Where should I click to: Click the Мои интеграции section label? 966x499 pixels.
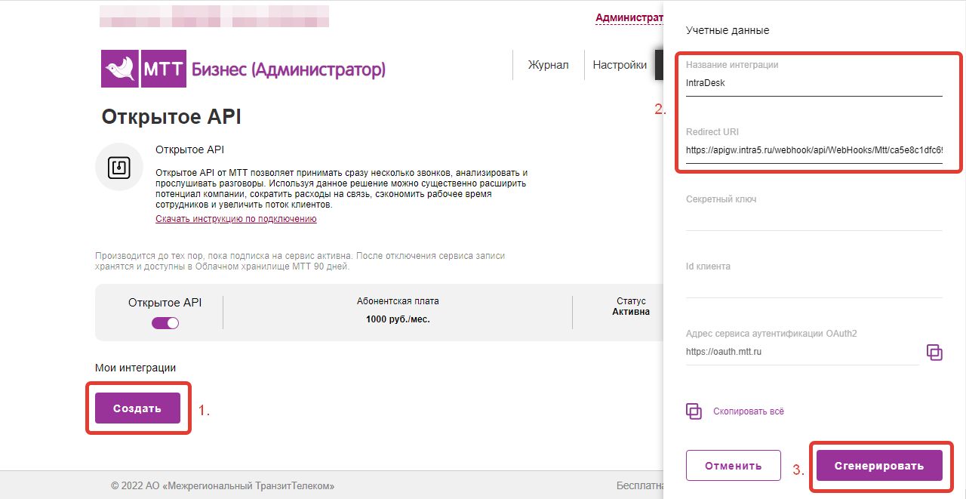point(135,368)
